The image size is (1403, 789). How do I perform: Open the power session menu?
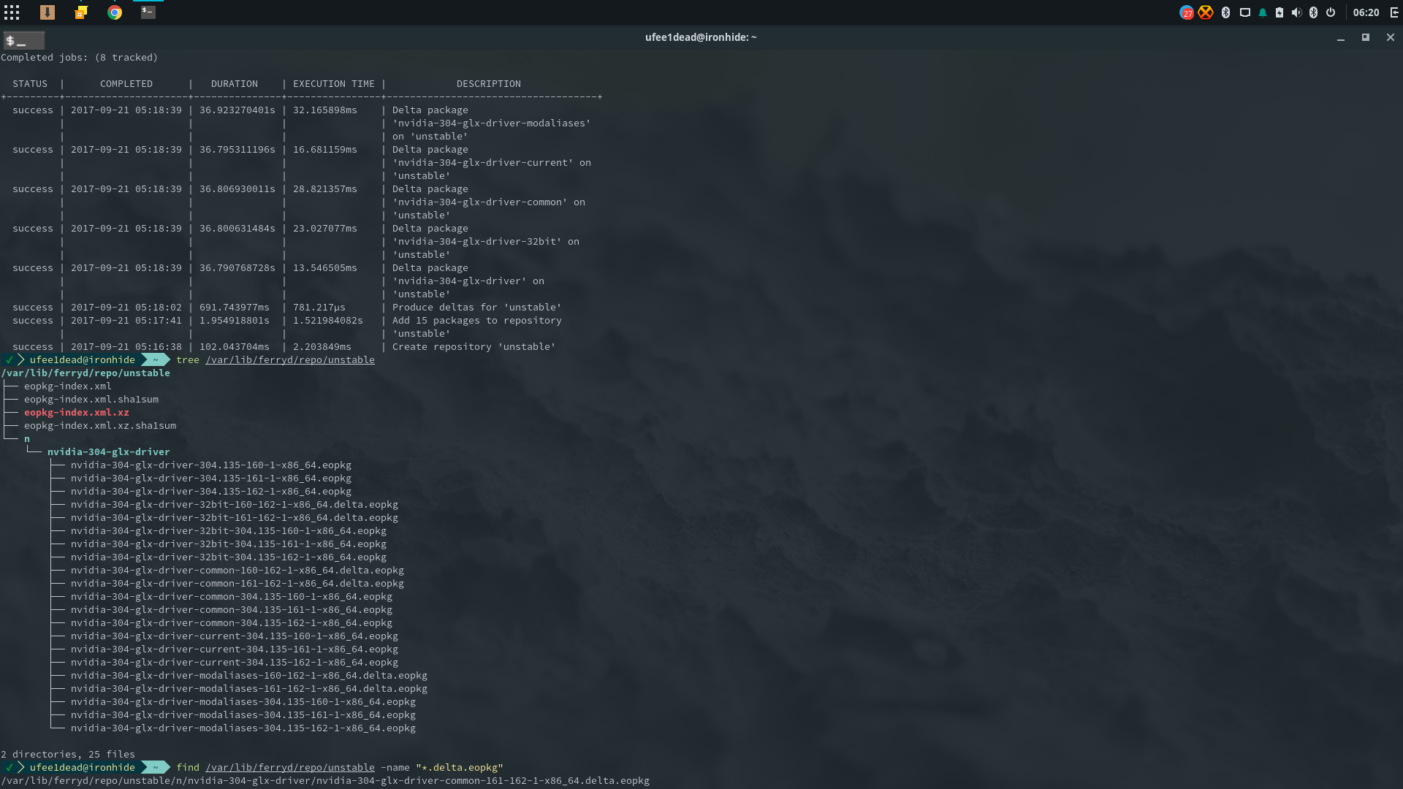(1331, 12)
